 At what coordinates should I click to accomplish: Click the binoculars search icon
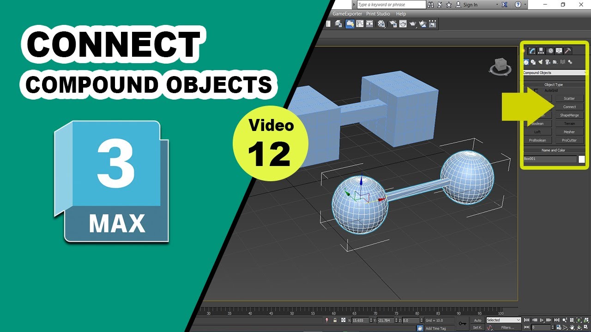click(x=431, y=5)
